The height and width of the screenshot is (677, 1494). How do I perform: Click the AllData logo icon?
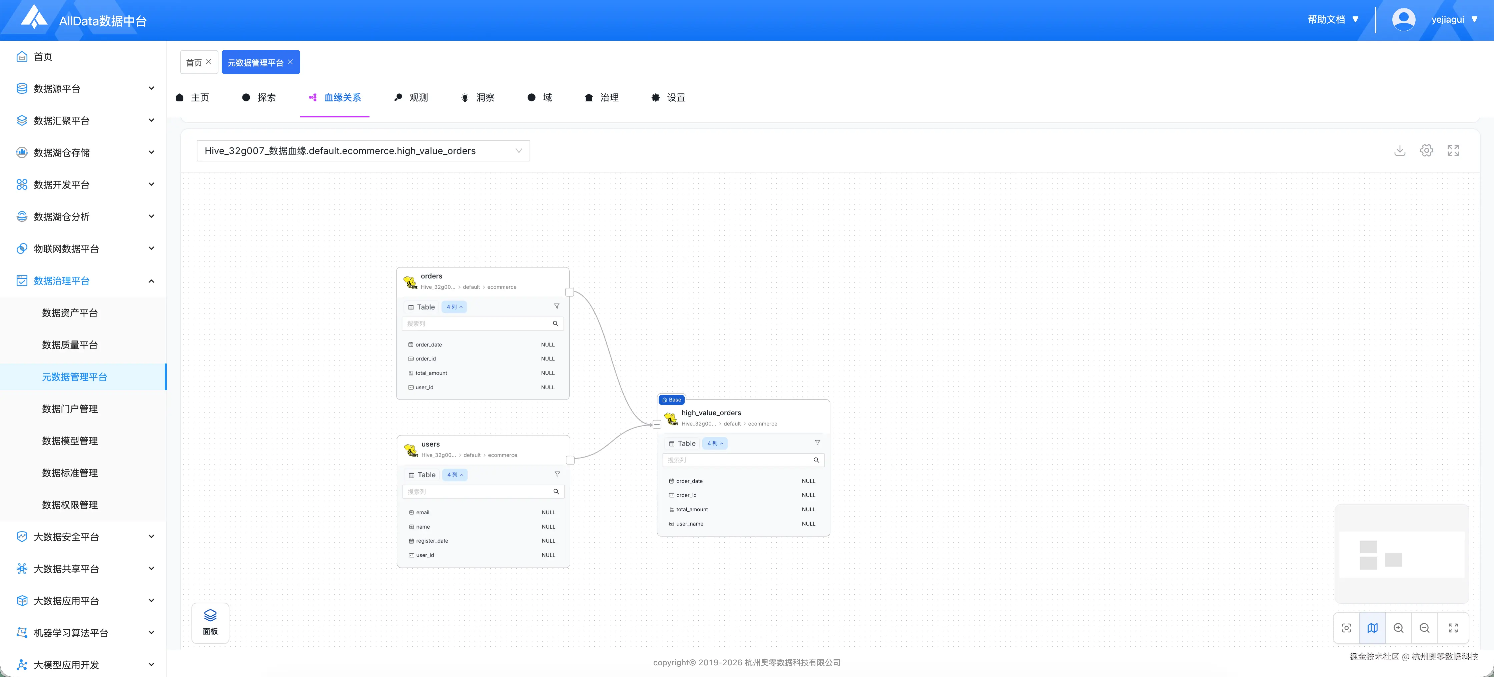click(x=34, y=17)
